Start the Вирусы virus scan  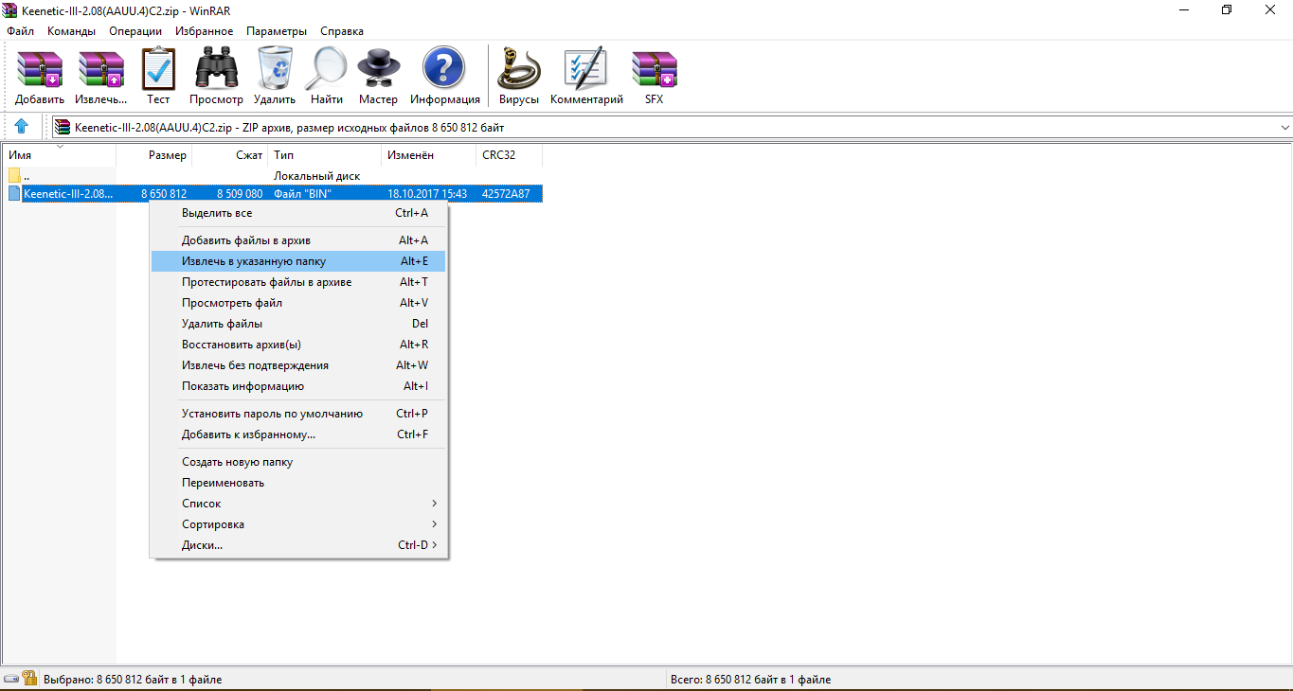point(519,76)
